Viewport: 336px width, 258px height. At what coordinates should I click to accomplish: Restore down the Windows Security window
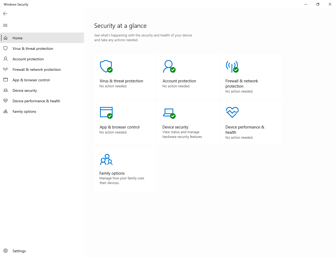pyautogui.click(x=318, y=4)
